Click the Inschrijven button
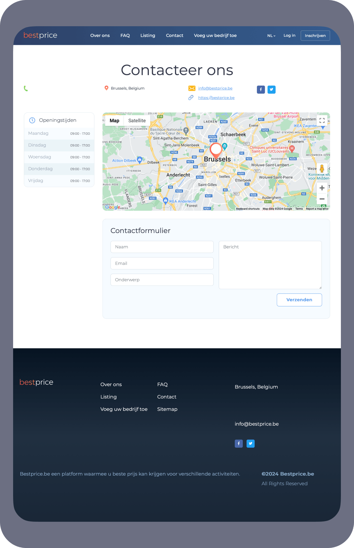This screenshot has height=548, width=354. tap(315, 36)
